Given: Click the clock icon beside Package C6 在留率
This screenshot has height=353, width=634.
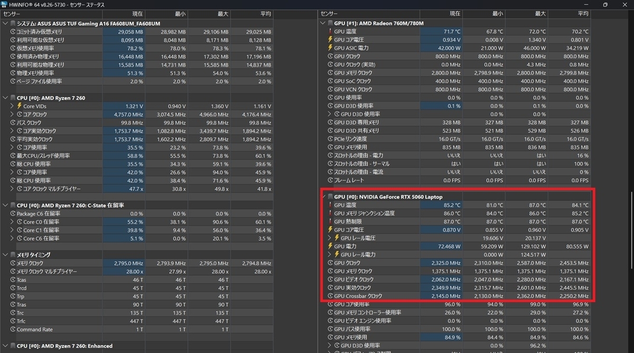Looking at the screenshot, I should point(12,213).
